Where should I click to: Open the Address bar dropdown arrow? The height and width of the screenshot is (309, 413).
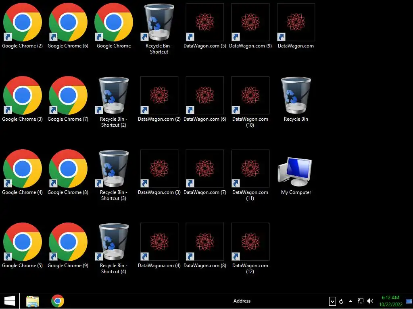click(x=332, y=301)
